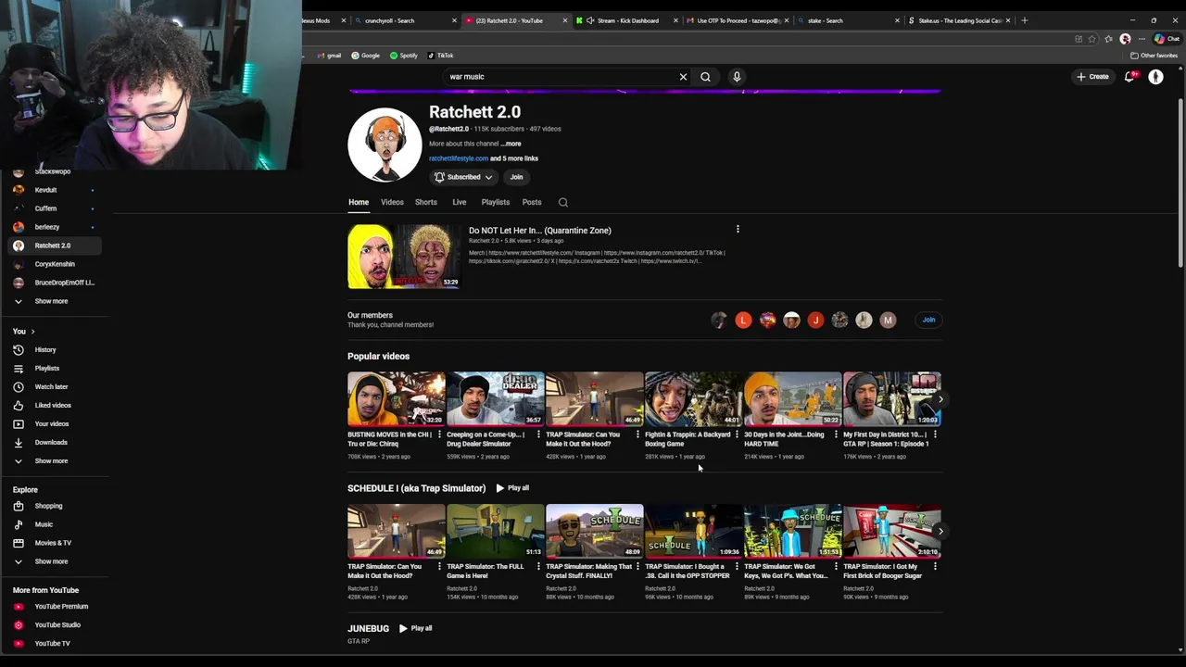Screen dimensions: 1186x667
Task: Switch to the Posts channel tab
Action: click(x=532, y=202)
